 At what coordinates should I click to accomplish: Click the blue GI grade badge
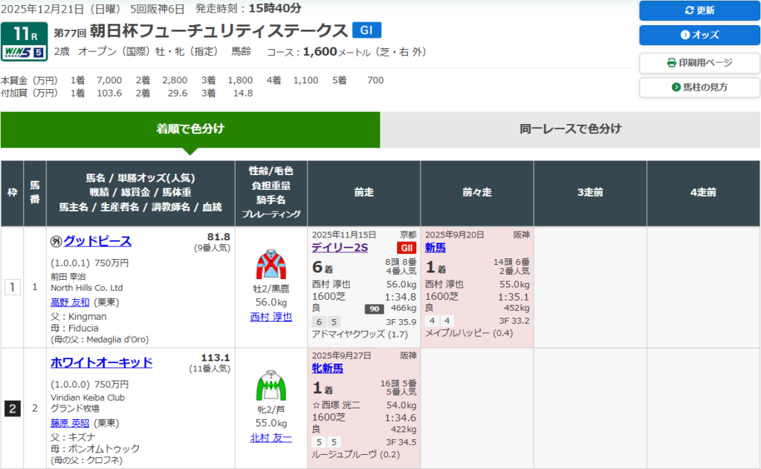click(x=366, y=30)
